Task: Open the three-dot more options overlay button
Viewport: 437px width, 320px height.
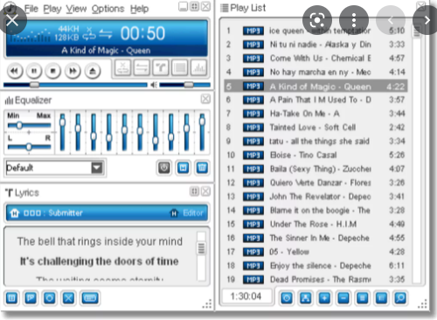Action: pos(354,20)
